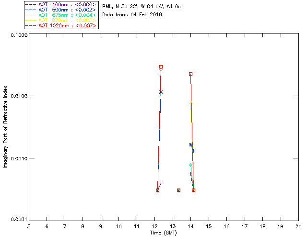Screen dimensions: 307x245
Task: Click the x-axis tick label 6
Action: (47, 226)
